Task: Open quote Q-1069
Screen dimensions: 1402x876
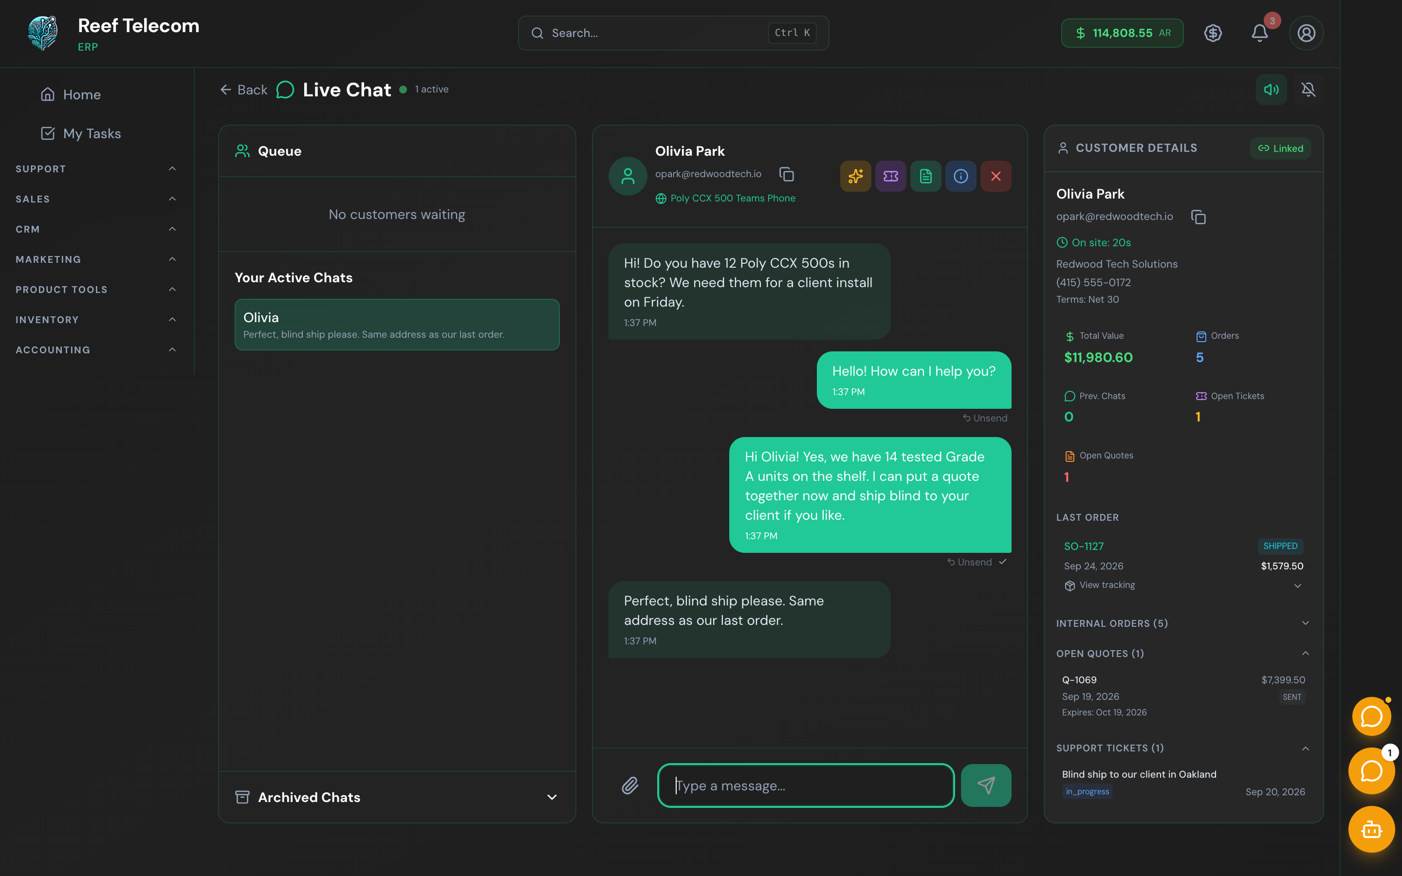Action: [1079, 679]
